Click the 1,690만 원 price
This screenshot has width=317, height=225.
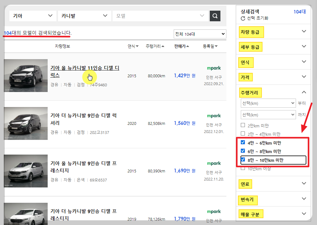pos(185,171)
